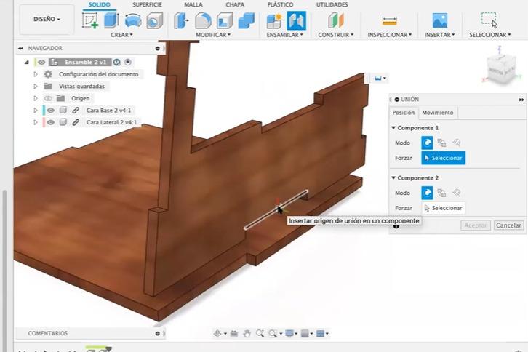Toggle visibility of Cara Lateral 2 v4:1
528x352 pixels.
pos(50,122)
